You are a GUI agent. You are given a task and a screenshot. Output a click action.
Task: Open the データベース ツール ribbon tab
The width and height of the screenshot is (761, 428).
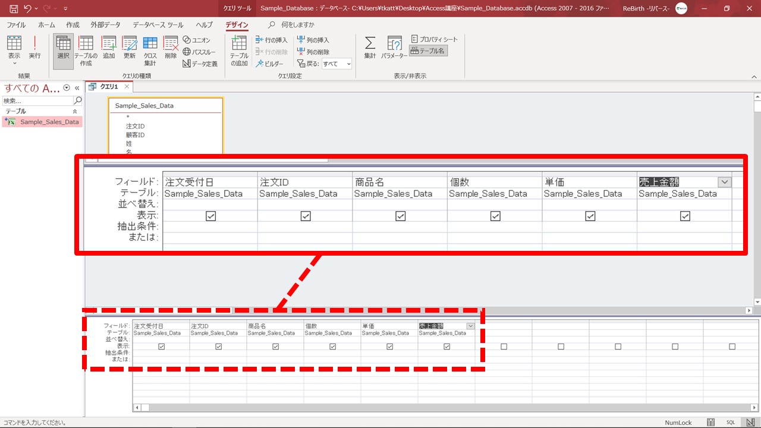tap(158, 25)
